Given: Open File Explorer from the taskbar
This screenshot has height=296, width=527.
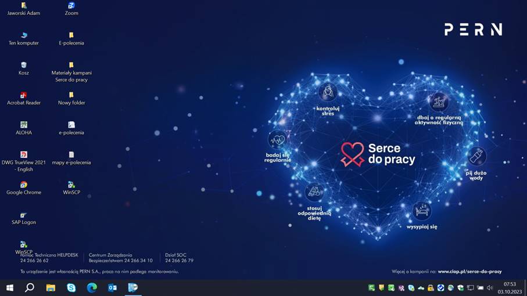Looking at the screenshot, I should (x=51, y=287).
